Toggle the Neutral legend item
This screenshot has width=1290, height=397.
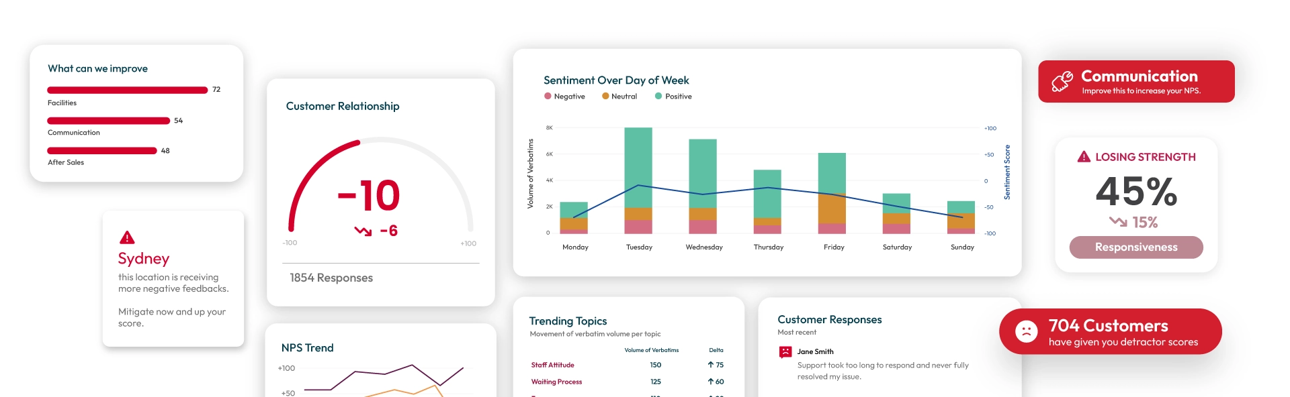[619, 97]
